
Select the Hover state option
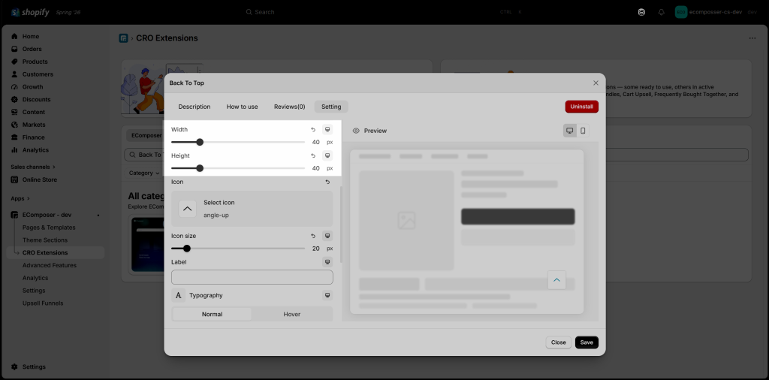click(292, 315)
